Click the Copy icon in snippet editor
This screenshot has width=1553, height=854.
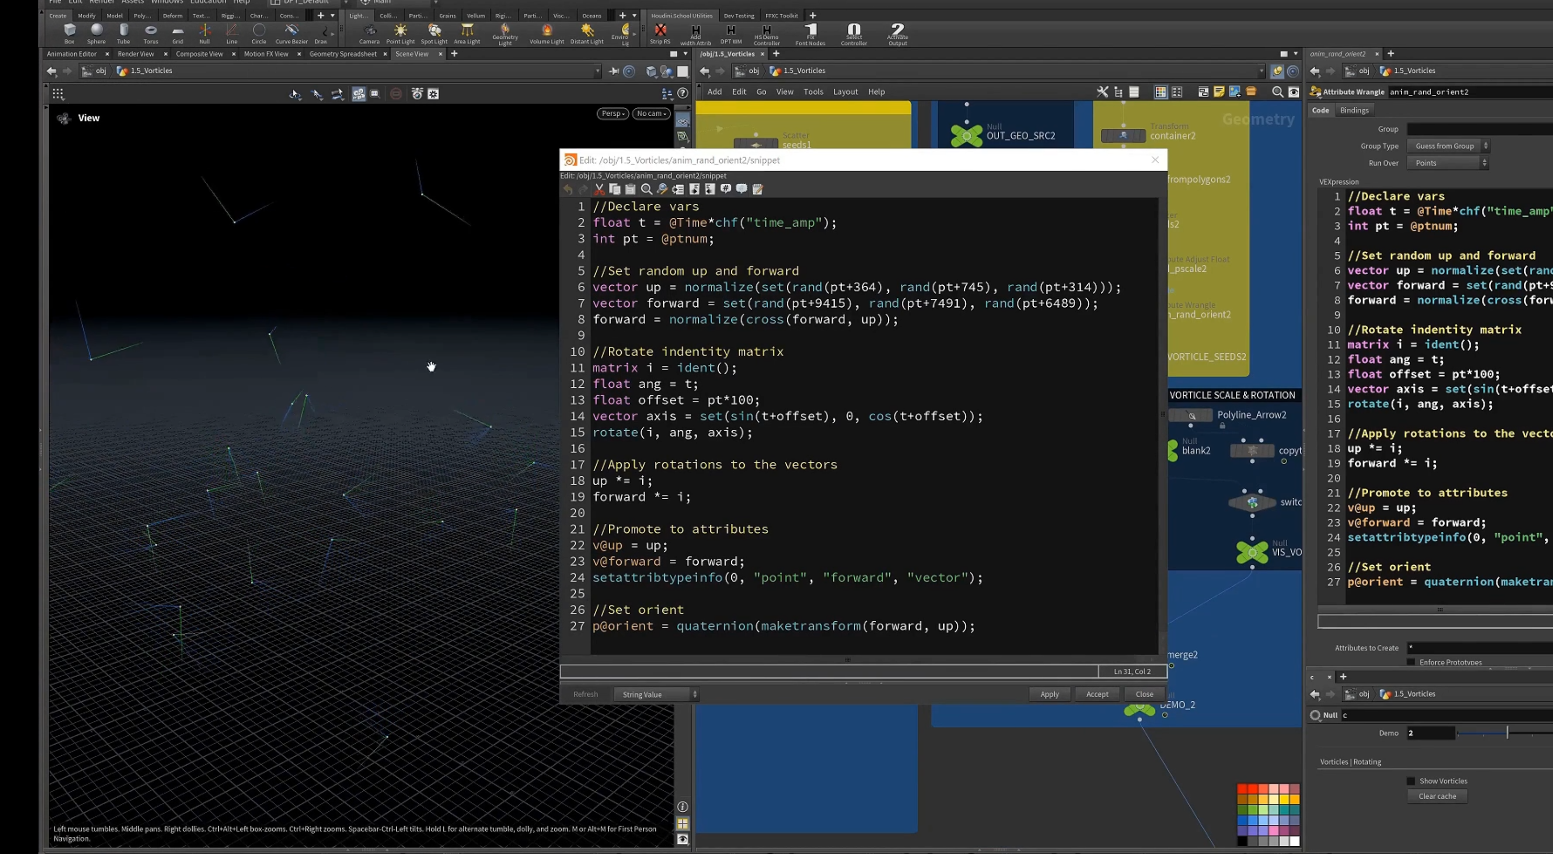(615, 189)
